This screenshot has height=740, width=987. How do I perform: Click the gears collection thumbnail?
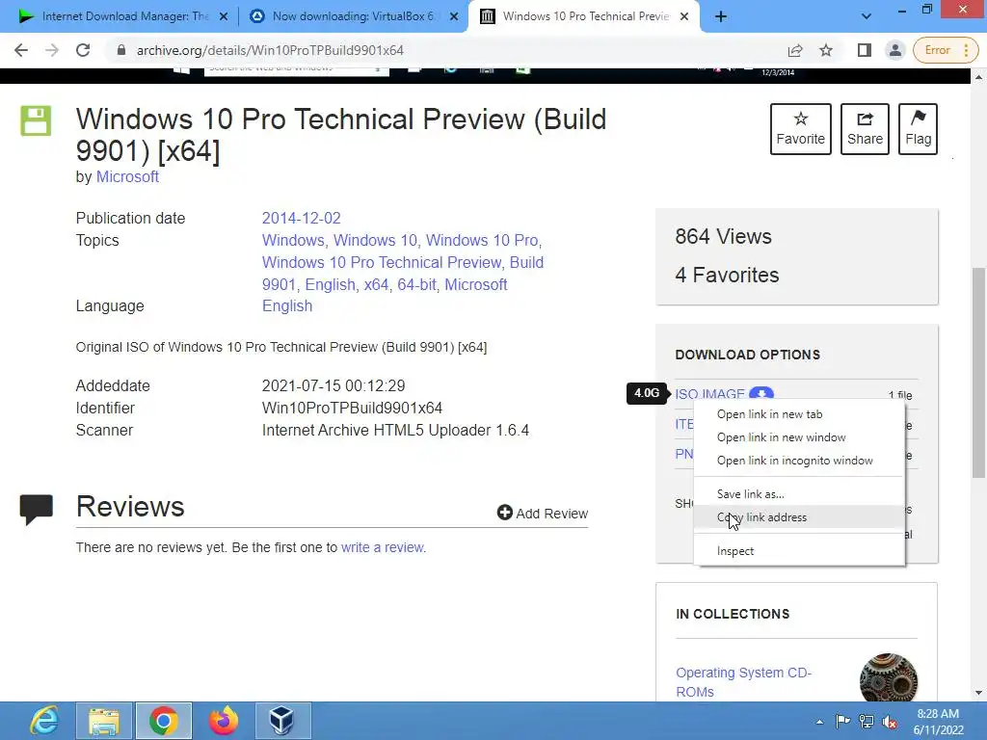pyautogui.click(x=888, y=678)
